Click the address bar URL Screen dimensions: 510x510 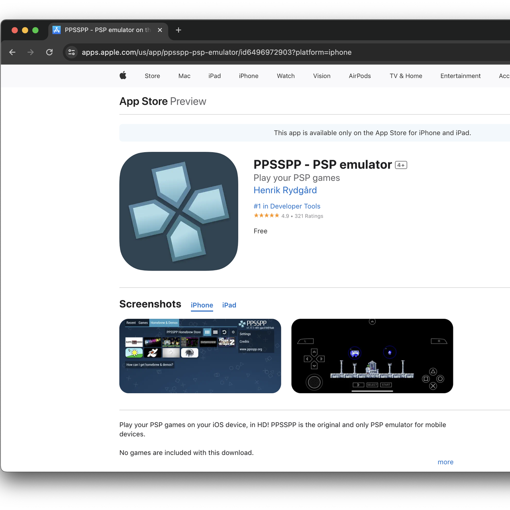(216, 52)
